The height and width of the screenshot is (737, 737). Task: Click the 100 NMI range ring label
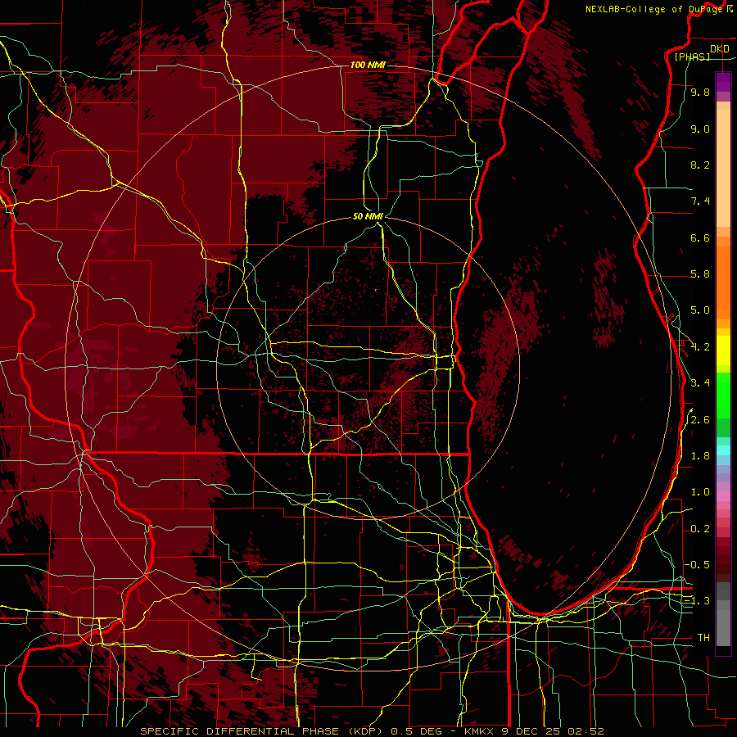368,65
